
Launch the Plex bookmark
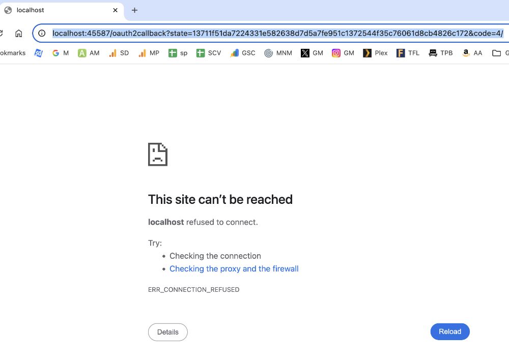[375, 52]
